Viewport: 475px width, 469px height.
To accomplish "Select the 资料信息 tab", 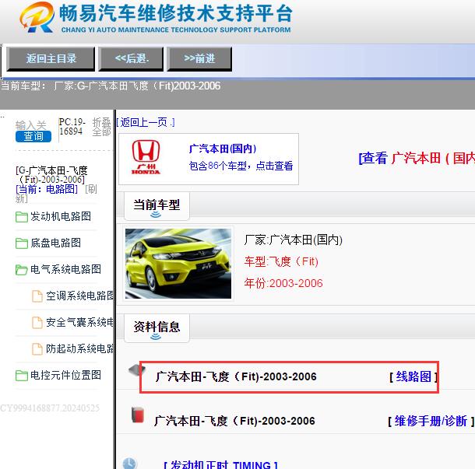I will 157,328.
